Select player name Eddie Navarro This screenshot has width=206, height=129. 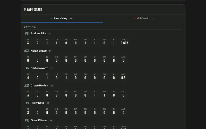(39, 68)
